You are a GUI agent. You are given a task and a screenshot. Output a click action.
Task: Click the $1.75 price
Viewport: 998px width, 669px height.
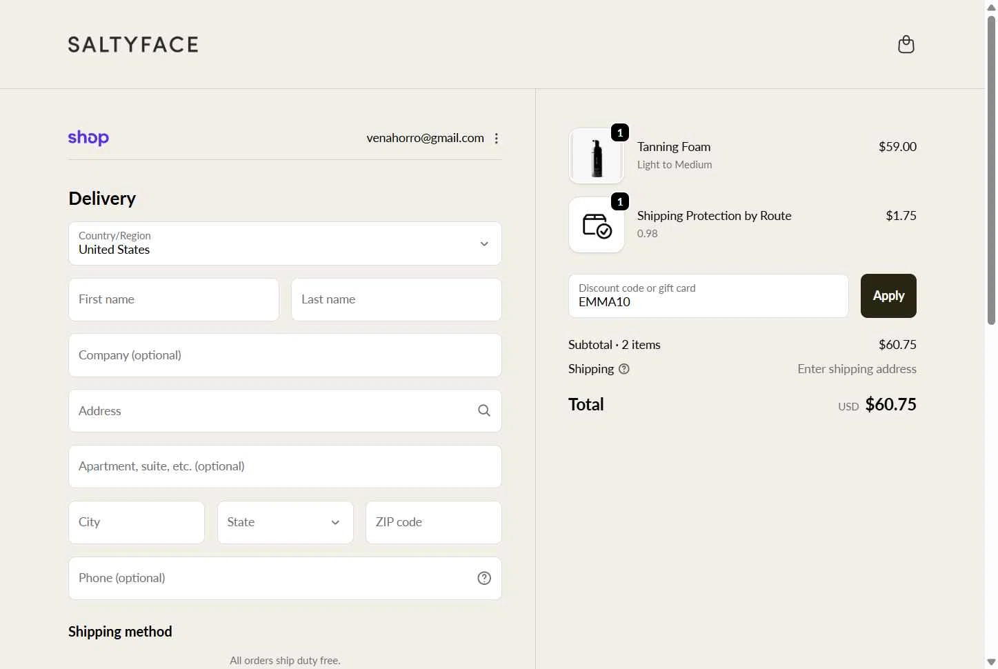pos(901,215)
